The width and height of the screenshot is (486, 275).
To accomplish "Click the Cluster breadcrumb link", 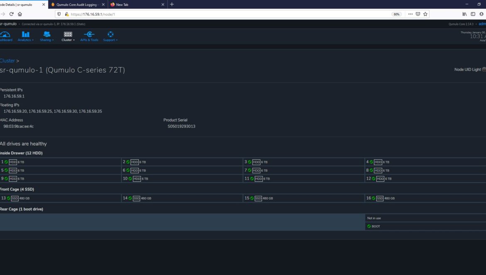I will coord(7,61).
